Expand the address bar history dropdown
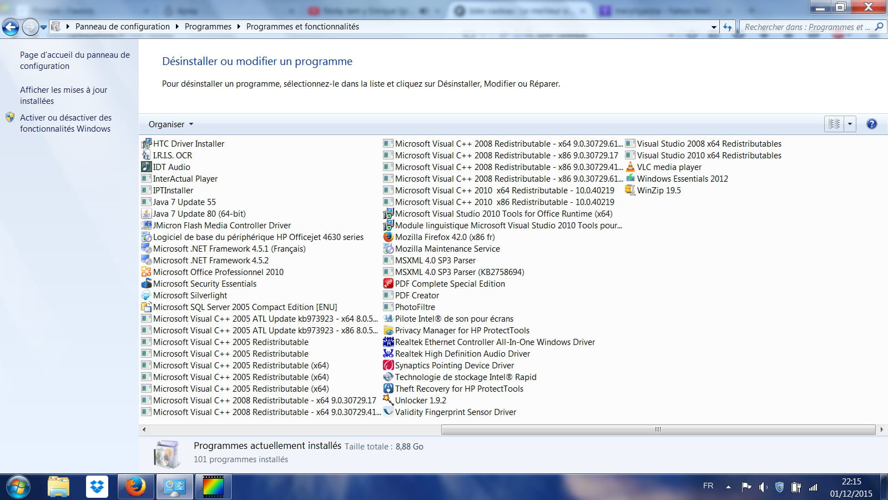Image resolution: width=888 pixels, height=500 pixels. coord(714,27)
